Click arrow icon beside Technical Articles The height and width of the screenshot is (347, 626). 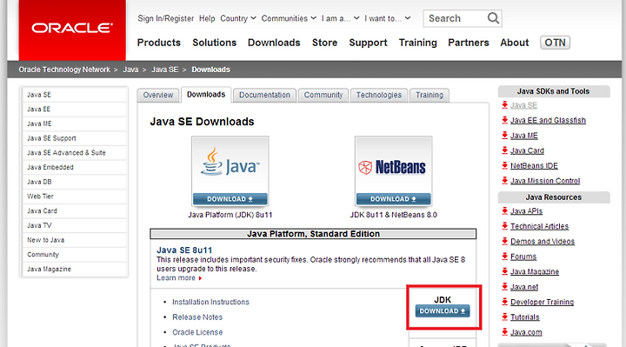tap(504, 226)
